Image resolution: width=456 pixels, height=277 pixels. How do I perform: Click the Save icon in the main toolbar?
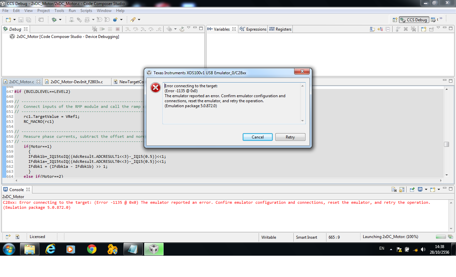tap(20, 19)
